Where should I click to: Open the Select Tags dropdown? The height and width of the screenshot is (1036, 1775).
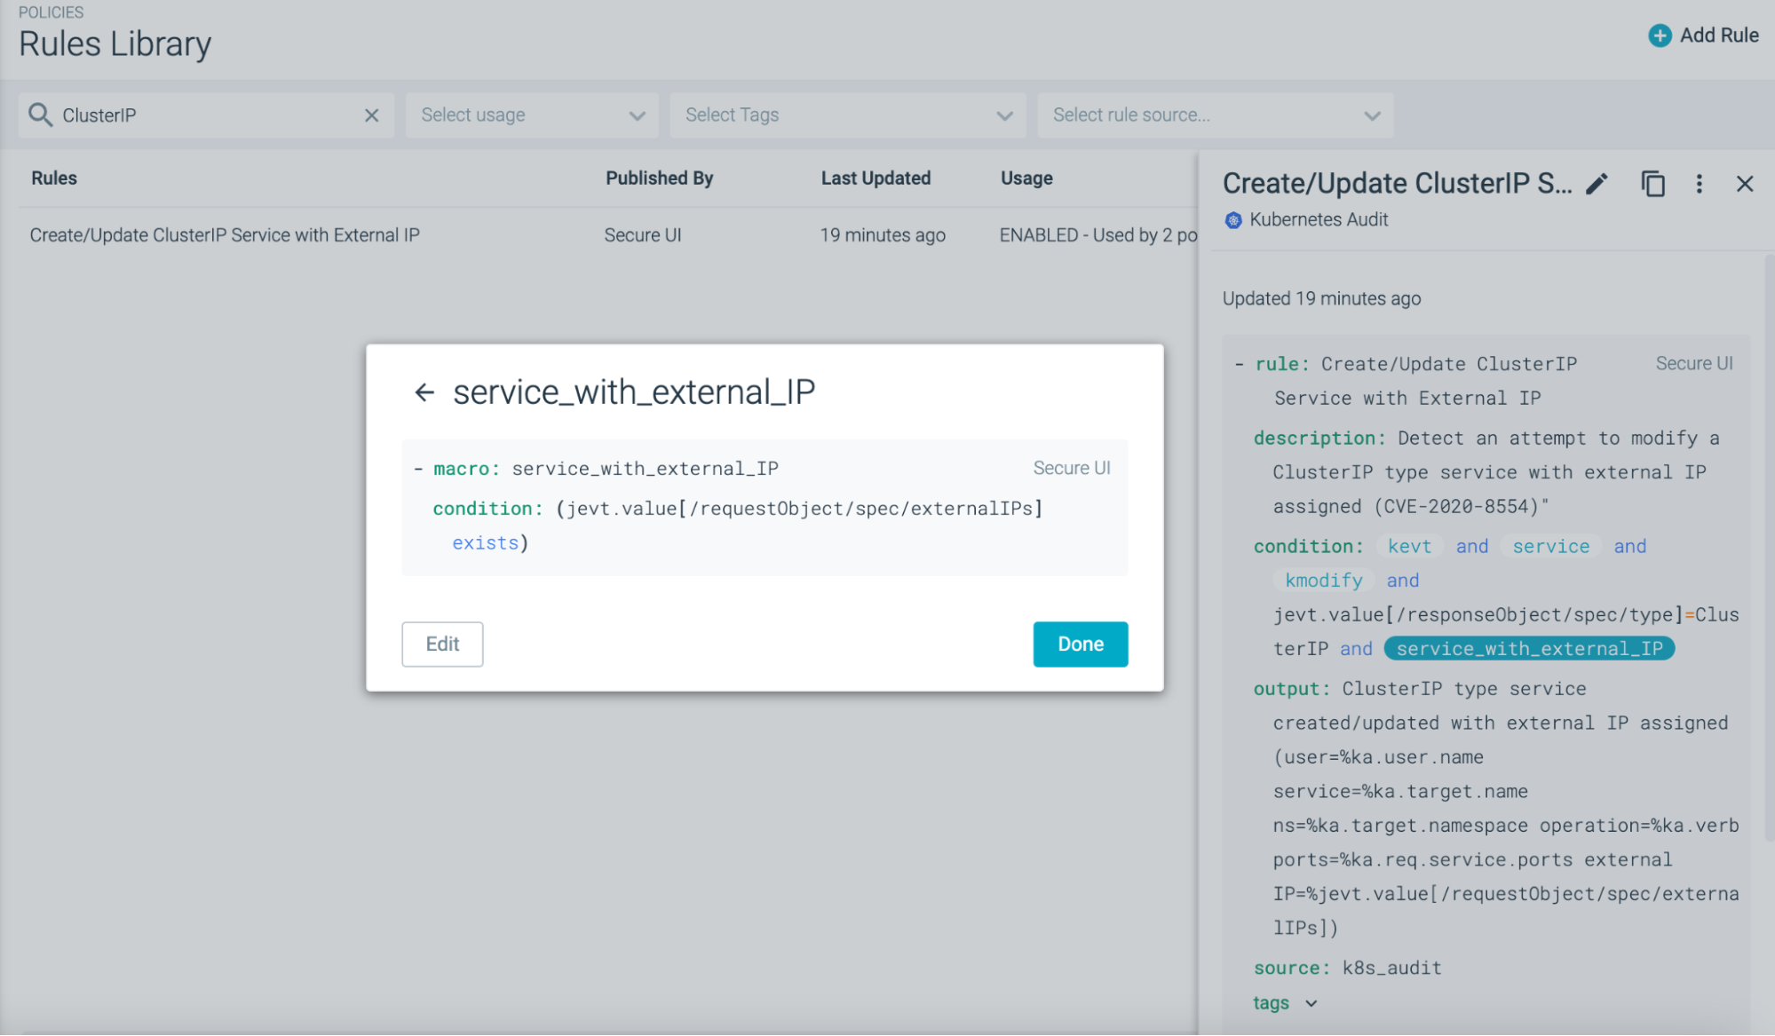coord(847,115)
